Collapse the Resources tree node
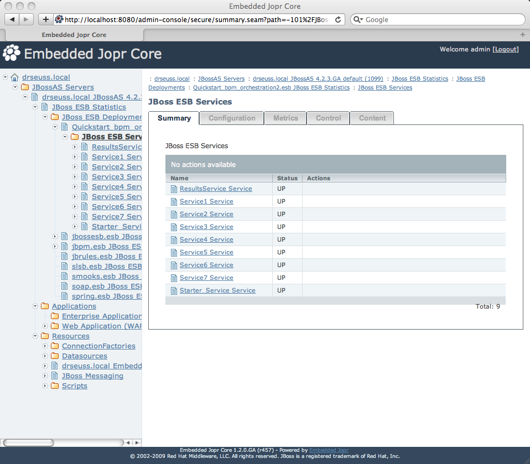Image resolution: width=530 pixels, height=464 pixels. coord(35,336)
